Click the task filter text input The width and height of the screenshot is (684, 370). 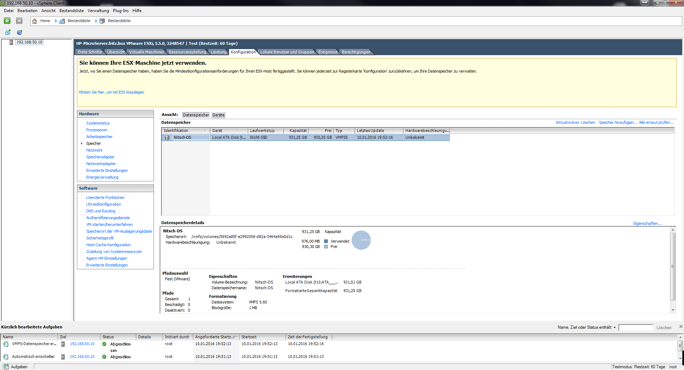[x=636, y=328]
